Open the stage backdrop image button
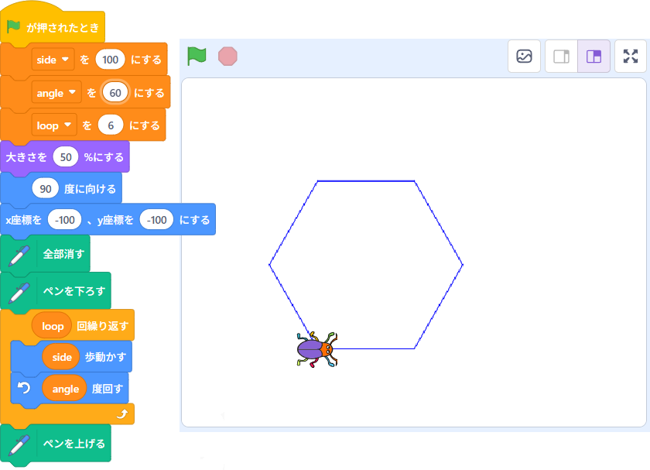The image size is (650, 470). click(524, 56)
